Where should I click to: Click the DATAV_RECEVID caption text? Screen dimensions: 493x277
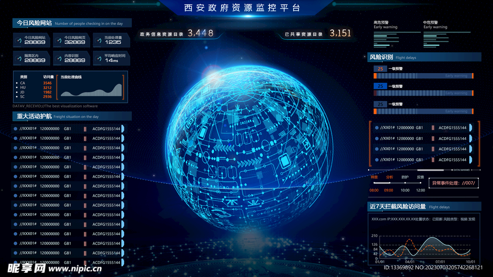tap(55, 106)
